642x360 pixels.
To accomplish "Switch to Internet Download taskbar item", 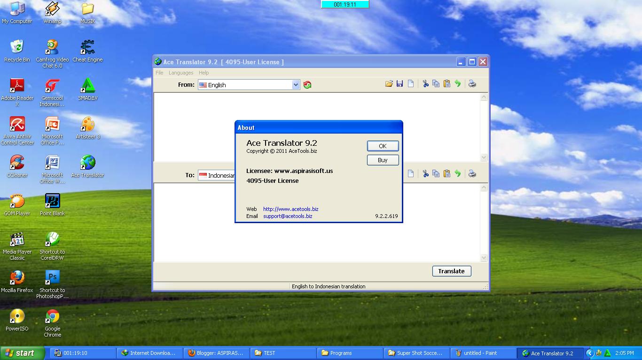I will point(149,353).
